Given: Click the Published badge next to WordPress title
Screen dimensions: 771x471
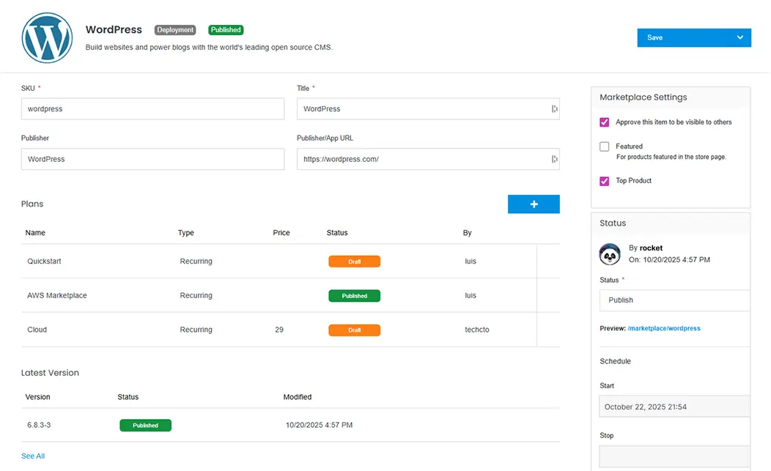Looking at the screenshot, I should click(x=226, y=30).
